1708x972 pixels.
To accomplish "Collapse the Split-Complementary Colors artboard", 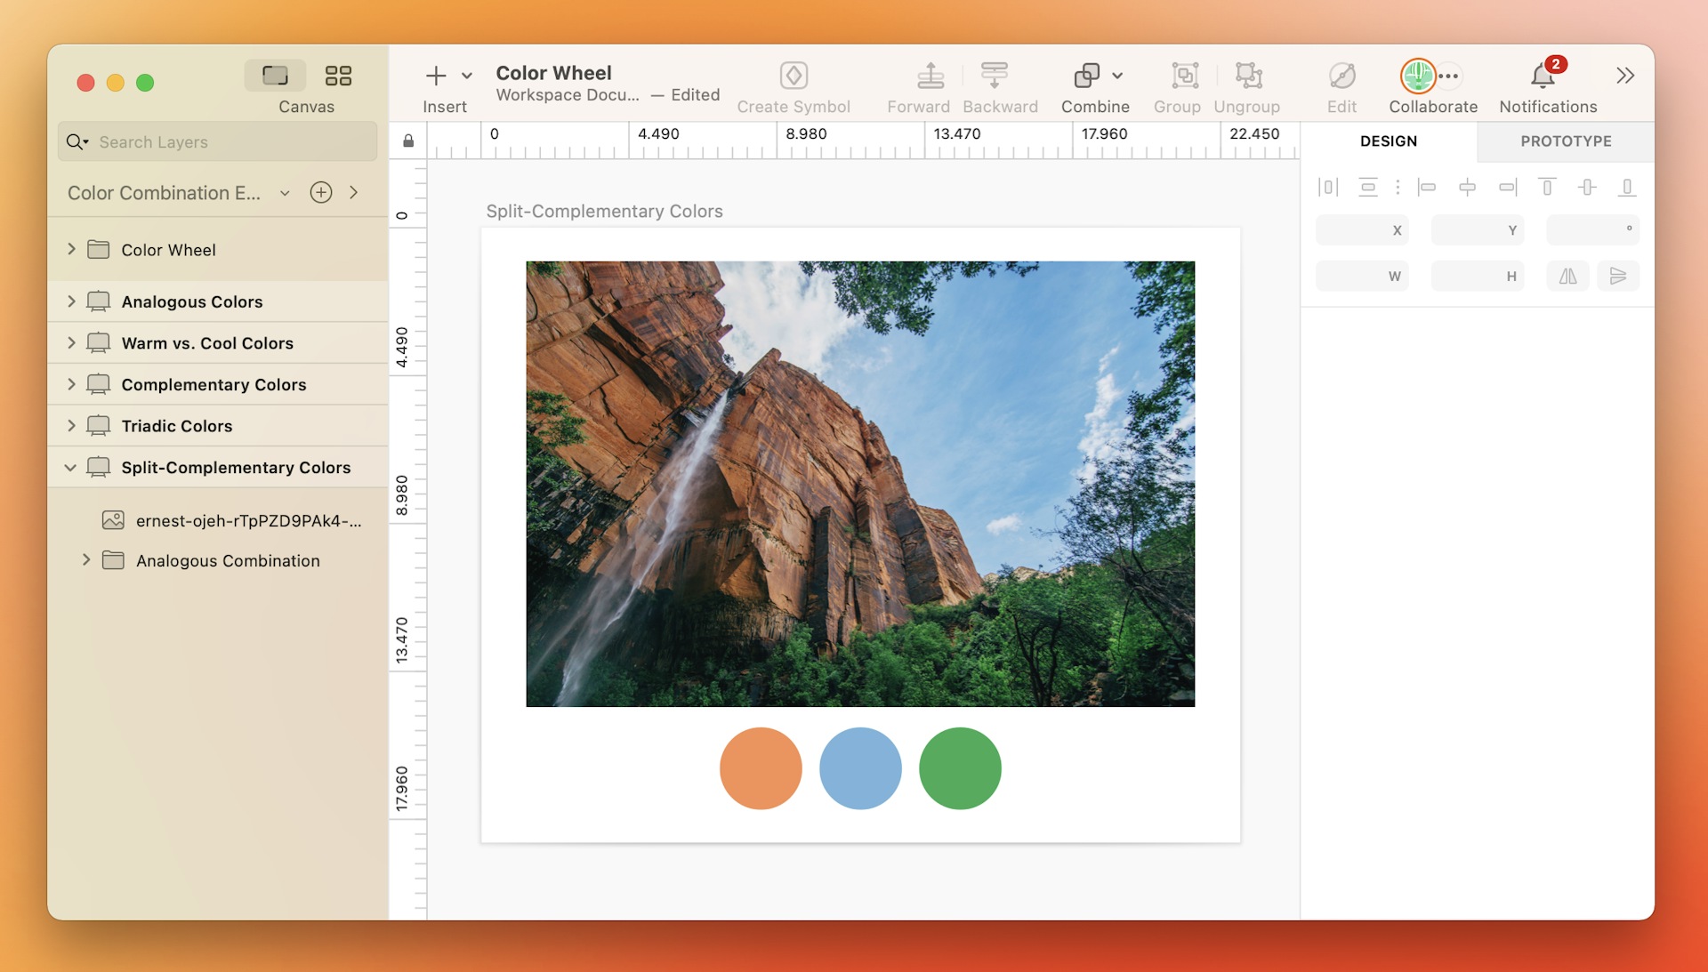I will [x=70, y=468].
